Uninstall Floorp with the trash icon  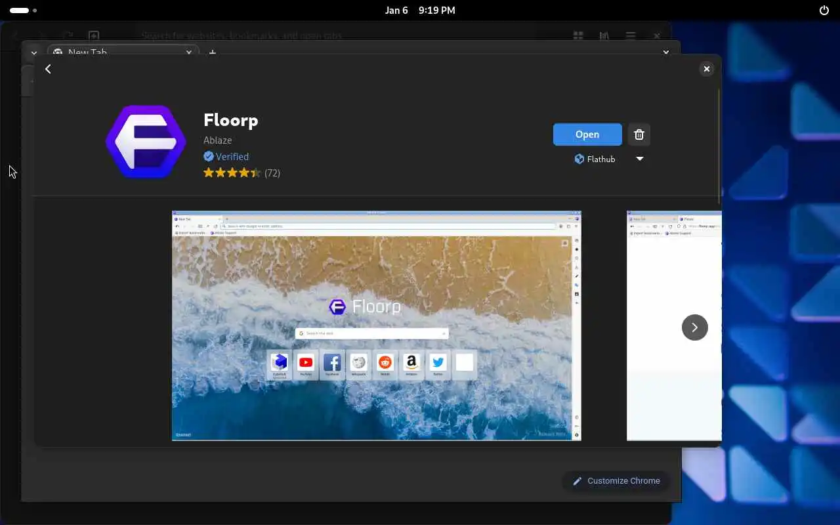point(639,135)
